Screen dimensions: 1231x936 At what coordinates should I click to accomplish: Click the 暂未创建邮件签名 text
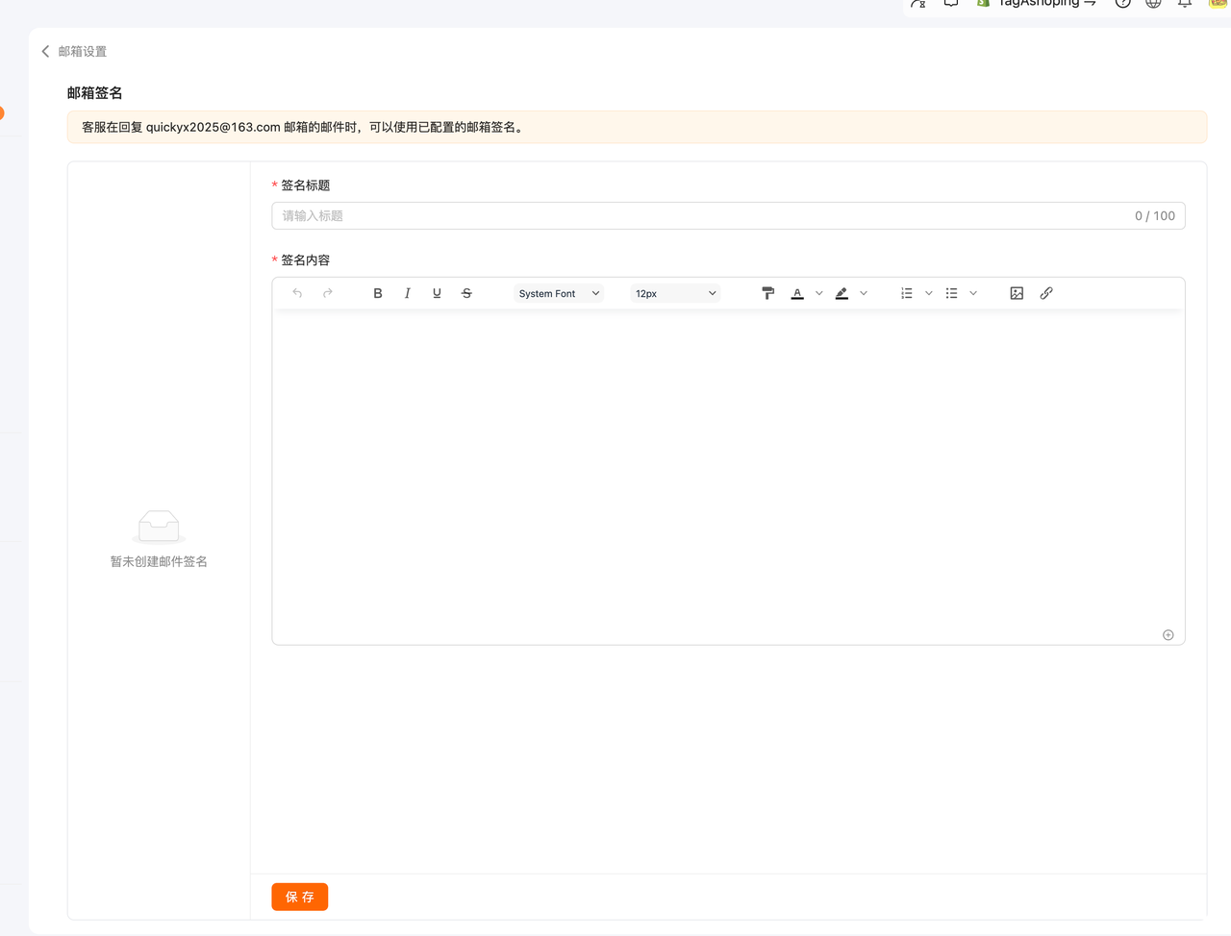point(159,561)
